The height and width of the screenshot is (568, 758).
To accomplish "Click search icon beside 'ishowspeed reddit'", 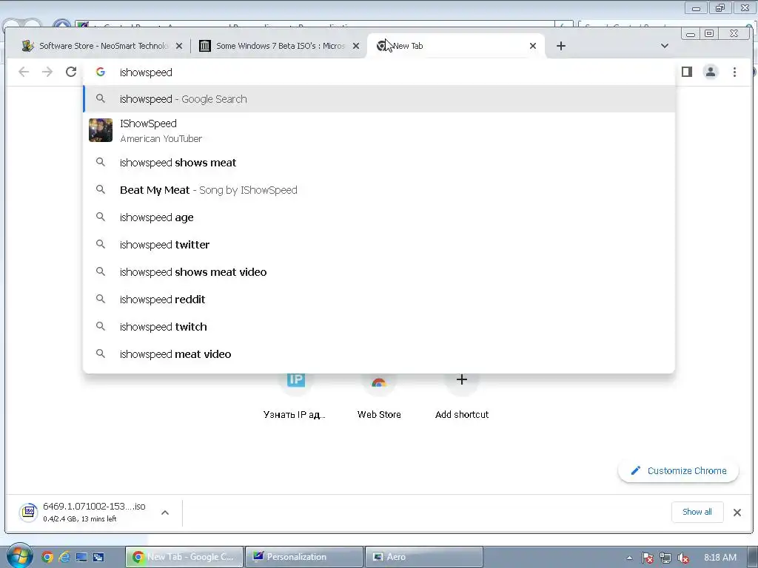I will click(101, 299).
